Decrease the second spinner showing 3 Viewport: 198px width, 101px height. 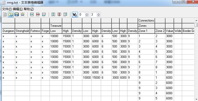(99, 16)
